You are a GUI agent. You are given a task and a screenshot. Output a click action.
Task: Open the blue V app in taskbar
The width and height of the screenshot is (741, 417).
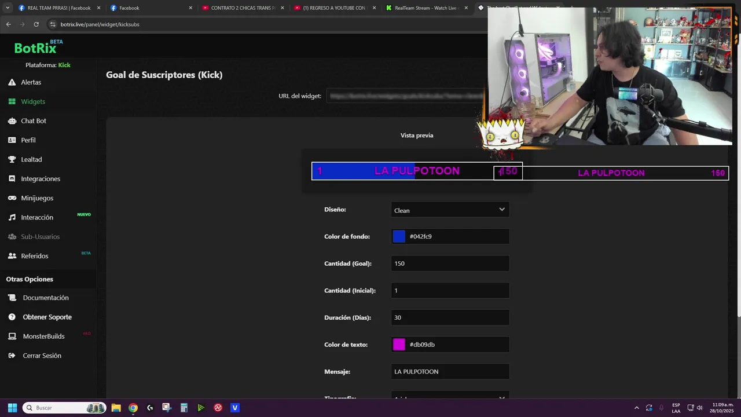point(234,408)
